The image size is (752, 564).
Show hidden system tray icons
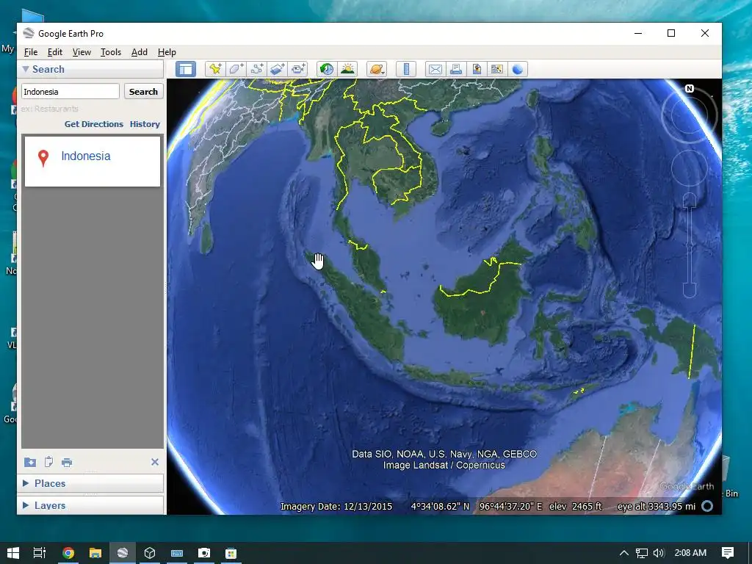click(624, 553)
